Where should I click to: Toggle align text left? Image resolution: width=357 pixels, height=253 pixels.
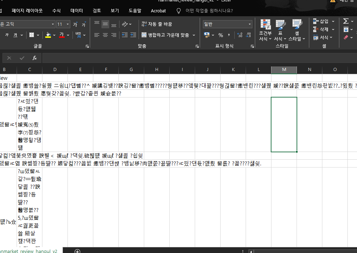coord(97,35)
